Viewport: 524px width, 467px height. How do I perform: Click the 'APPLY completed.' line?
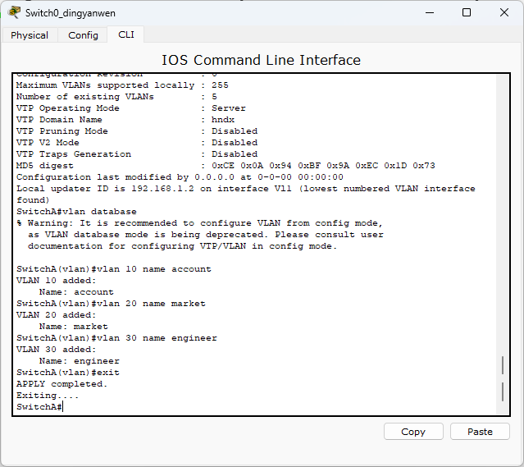62,384
